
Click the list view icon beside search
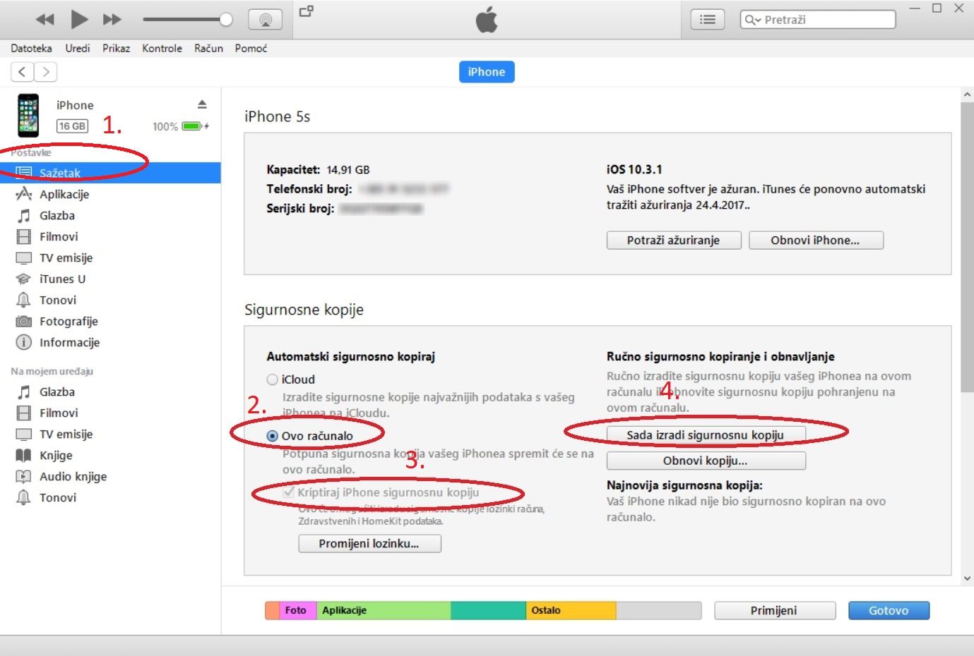pos(707,20)
